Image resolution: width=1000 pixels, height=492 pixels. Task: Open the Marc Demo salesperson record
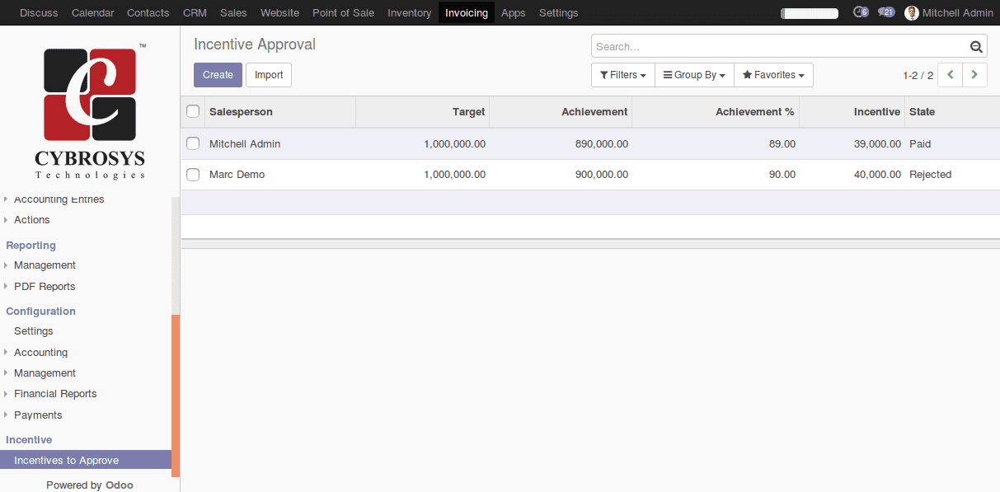click(237, 175)
